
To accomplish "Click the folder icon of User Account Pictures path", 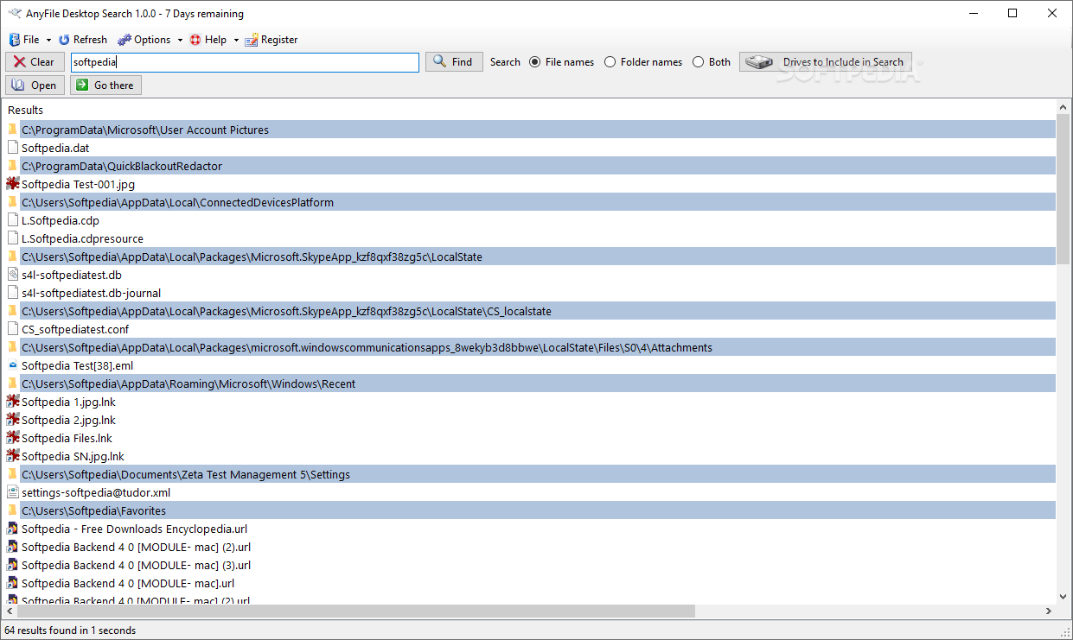I will click(13, 130).
